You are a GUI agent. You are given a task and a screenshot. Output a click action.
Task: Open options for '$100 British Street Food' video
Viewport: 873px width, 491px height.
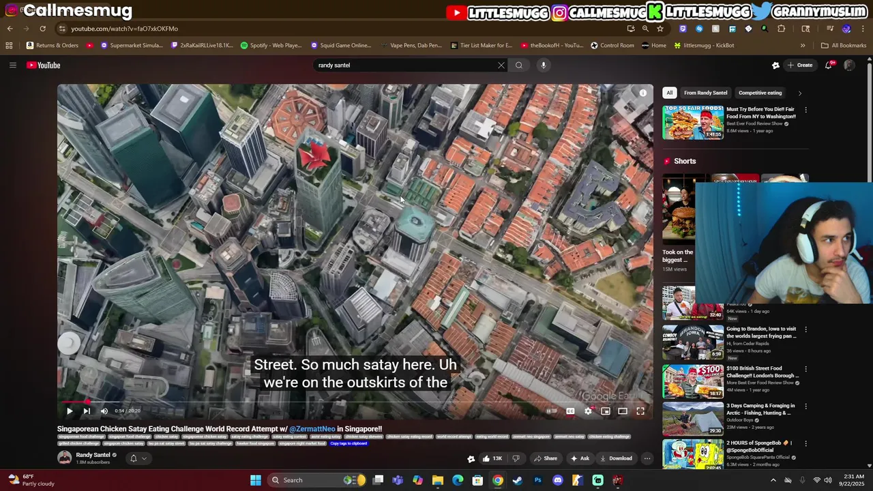[x=805, y=369]
